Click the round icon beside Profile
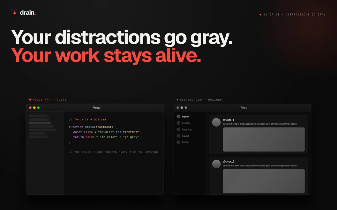Screen dimensions: 337x210 pyautogui.click(x=178, y=142)
